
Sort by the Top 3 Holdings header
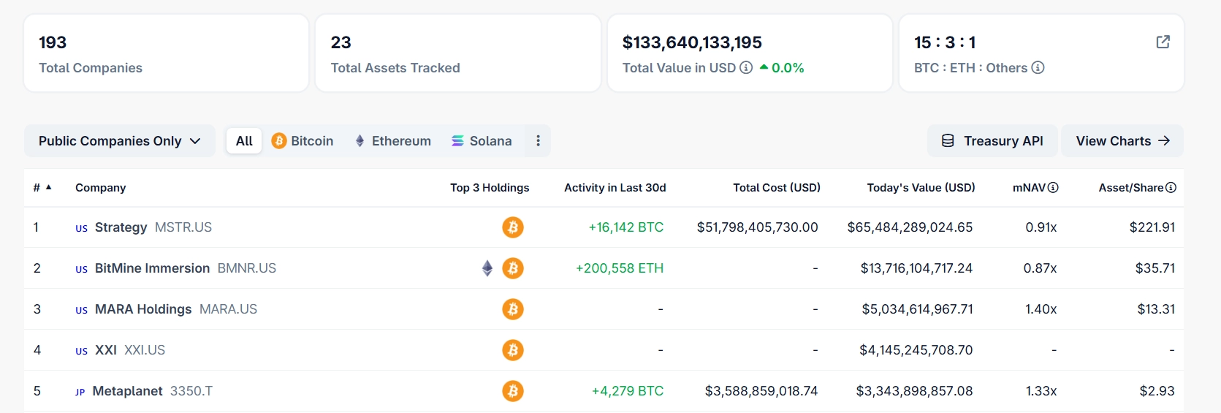pos(490,188)
